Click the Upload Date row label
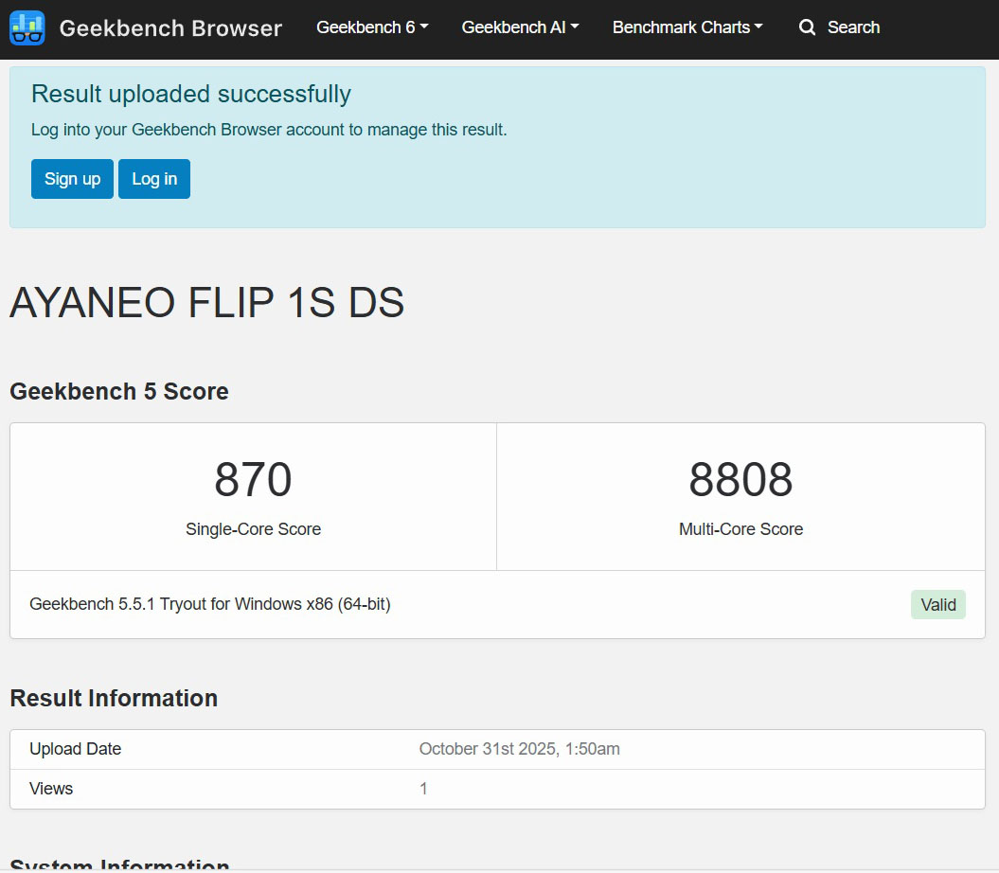Image resolution: width=999 pixels, height=873 pixels. point(76,749)
